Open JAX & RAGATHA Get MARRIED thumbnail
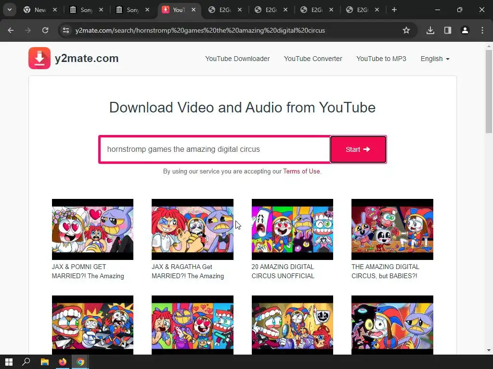 193,229
